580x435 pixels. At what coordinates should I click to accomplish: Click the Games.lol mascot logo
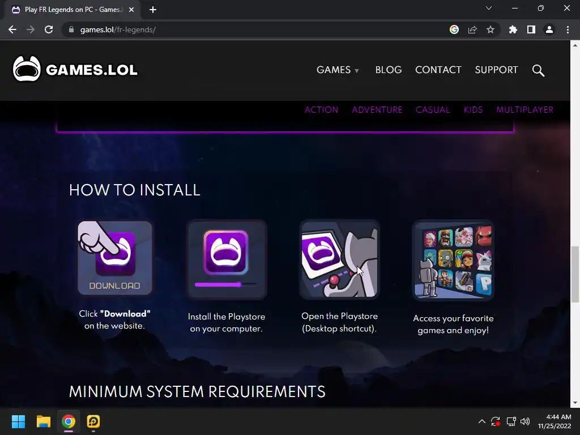[27, 69]
